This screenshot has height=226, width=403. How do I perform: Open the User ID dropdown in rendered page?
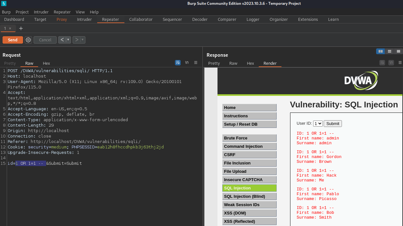tap(318, 123)
